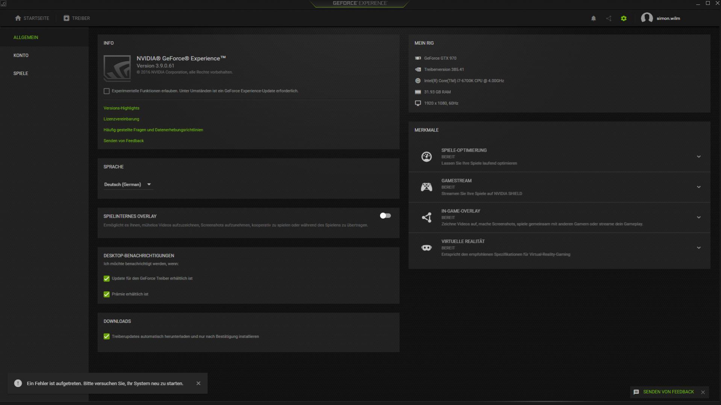721x405 pixels.
Task: Uncheck GeForce driver update notification checkbox
Action: click(107, 279)
